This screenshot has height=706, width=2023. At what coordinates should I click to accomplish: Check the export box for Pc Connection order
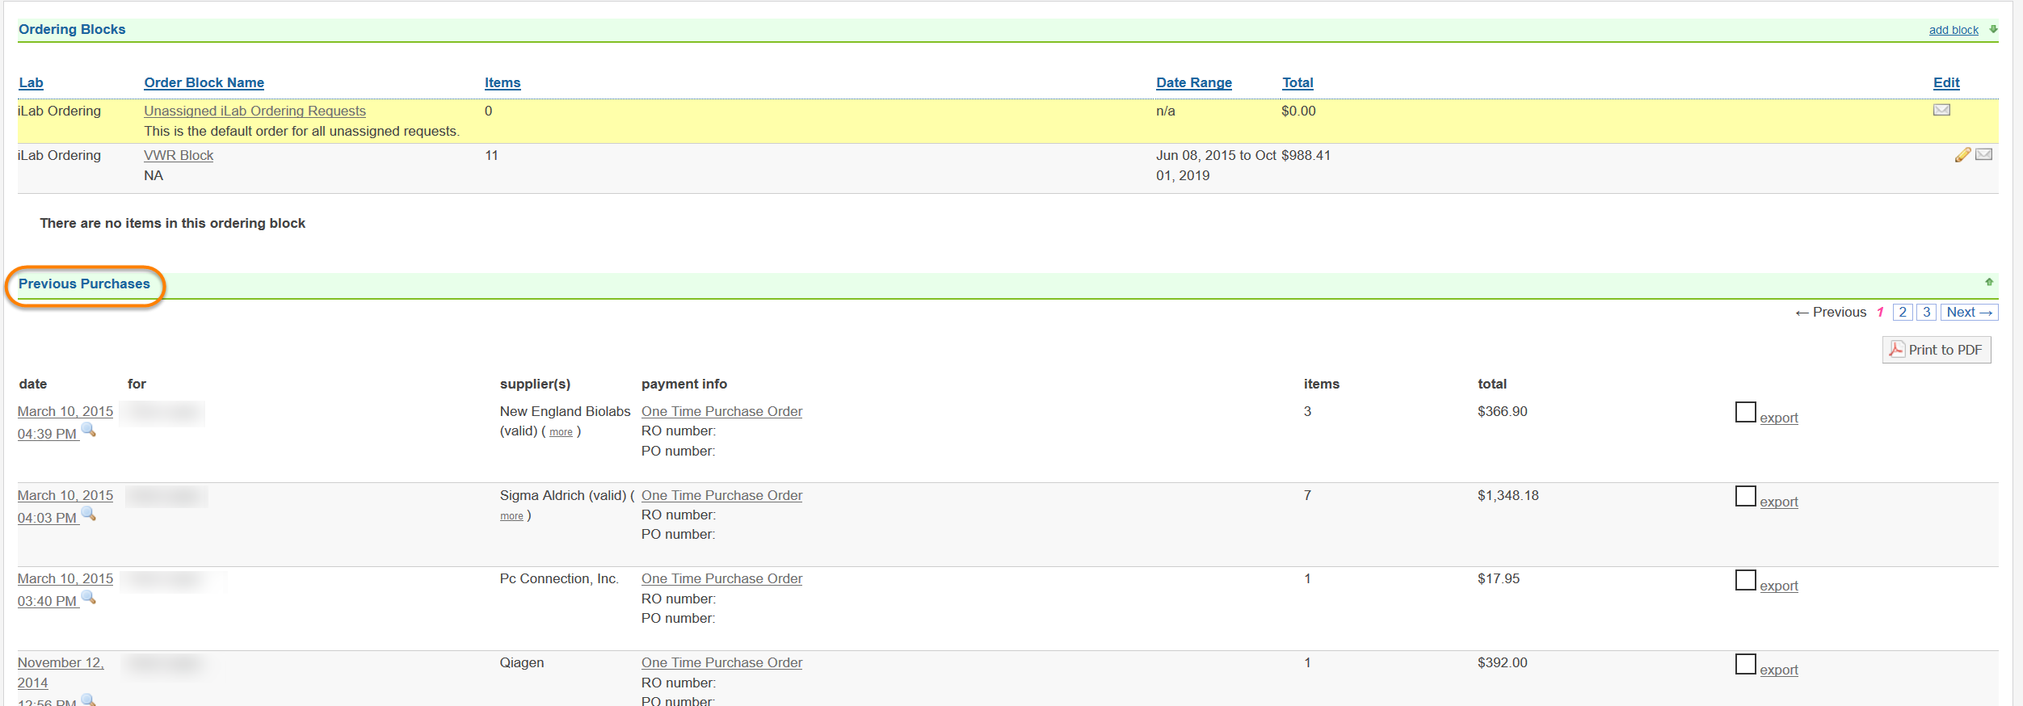(1745, 581)
